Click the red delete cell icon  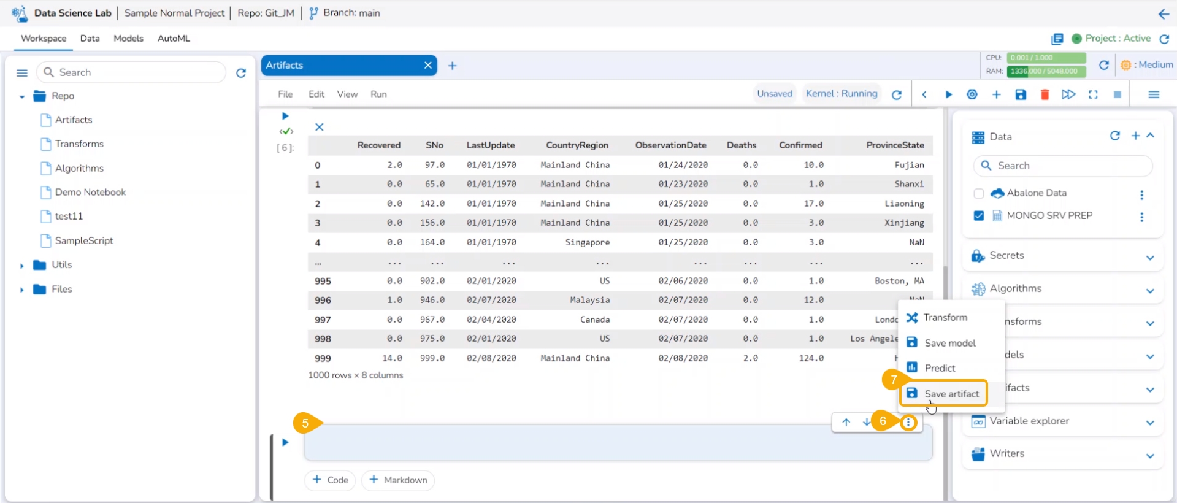[x=1045, y=94]
